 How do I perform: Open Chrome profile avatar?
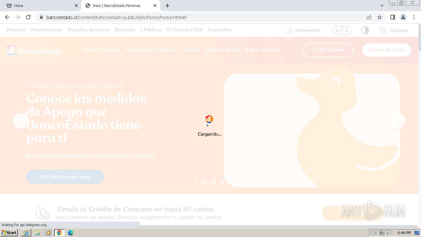tap(403, 17)
